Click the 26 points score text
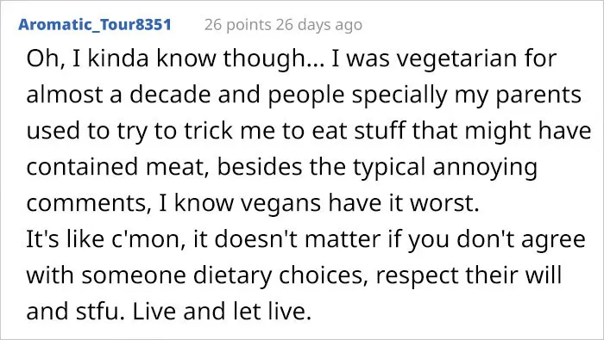Image resolution: width=604 pixels, height=340 pixels. click(237, 25)
